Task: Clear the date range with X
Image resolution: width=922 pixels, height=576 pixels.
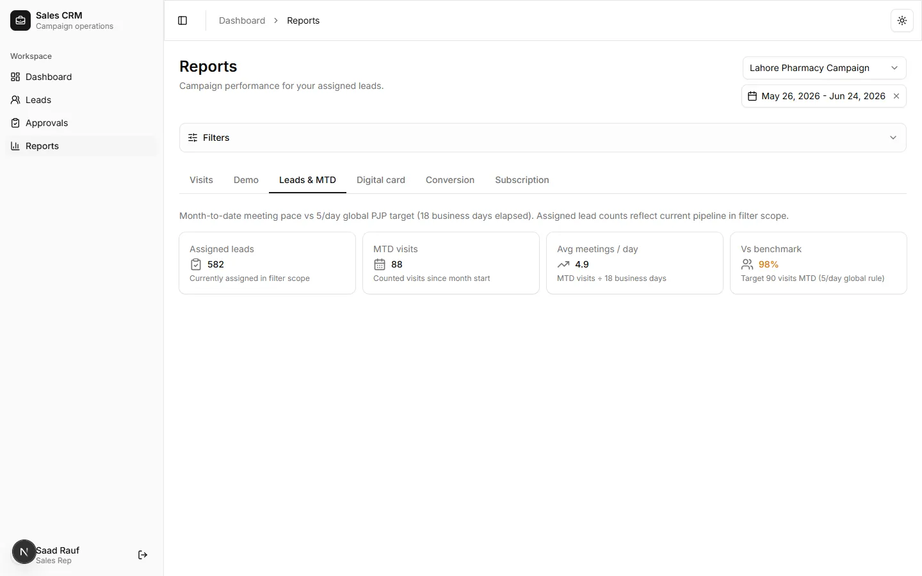Action: pos(896,96)
